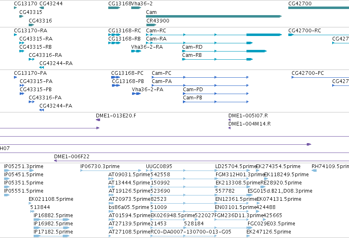Select BAC end DME1-013E20.F

(116, 116)
